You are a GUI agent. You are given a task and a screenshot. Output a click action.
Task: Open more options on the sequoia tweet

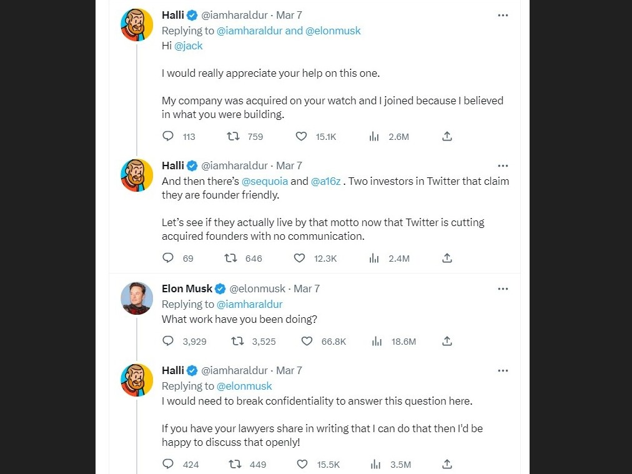(x=503, y=165)
